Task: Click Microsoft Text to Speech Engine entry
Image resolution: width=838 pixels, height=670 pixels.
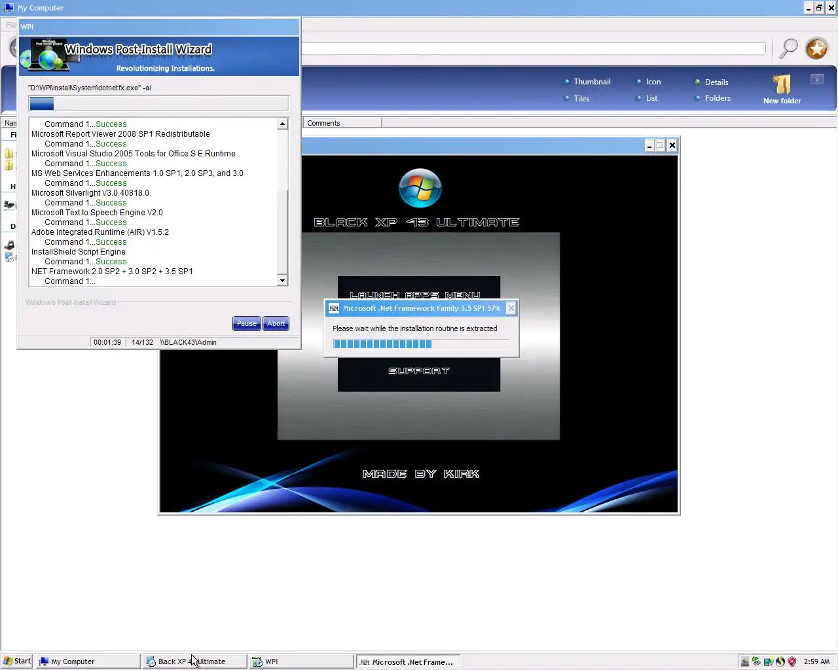Action: (x=97, y=213)
